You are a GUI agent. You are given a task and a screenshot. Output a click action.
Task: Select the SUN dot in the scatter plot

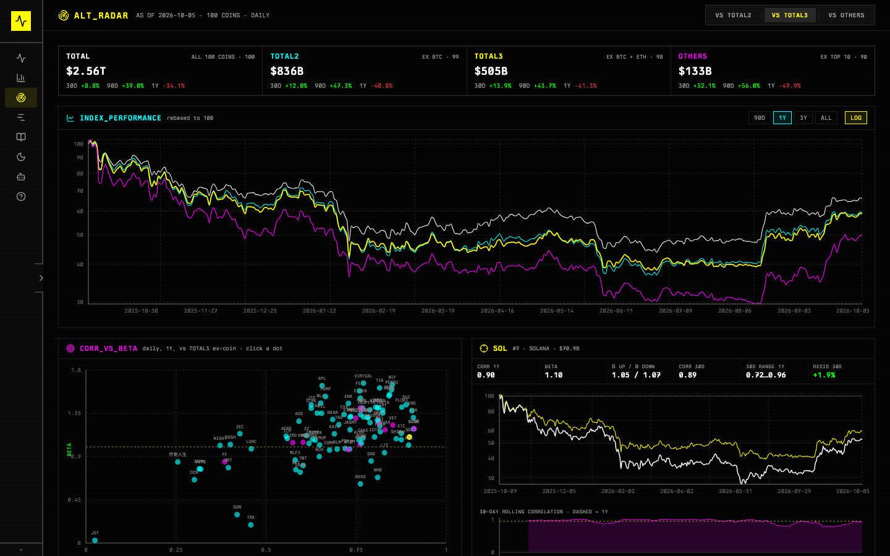(x=237, y=515)
